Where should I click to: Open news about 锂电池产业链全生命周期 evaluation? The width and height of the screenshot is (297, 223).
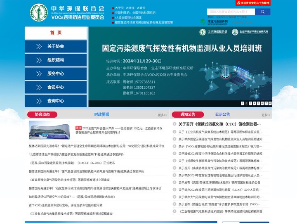(x=97, y=146)
